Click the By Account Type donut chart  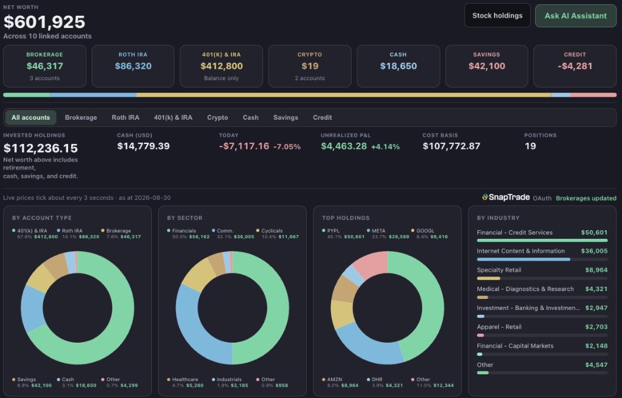(x=77, y=307)
